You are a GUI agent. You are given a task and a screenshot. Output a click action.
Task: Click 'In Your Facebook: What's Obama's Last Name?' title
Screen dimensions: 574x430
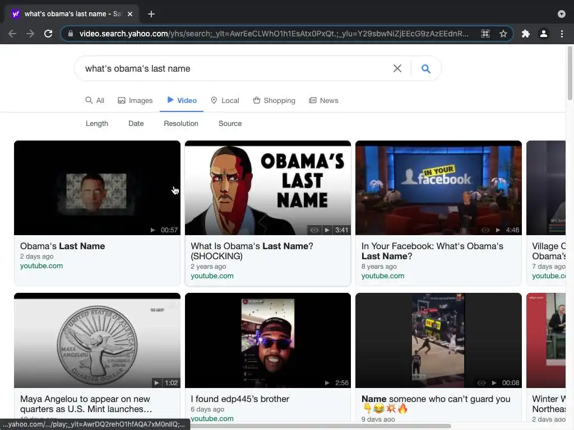tap(432, 251)
